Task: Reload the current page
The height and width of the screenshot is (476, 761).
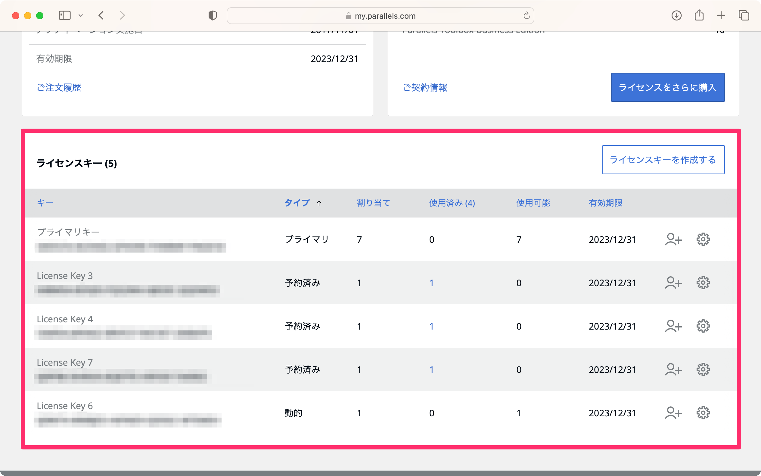Action: pos(526,15)
